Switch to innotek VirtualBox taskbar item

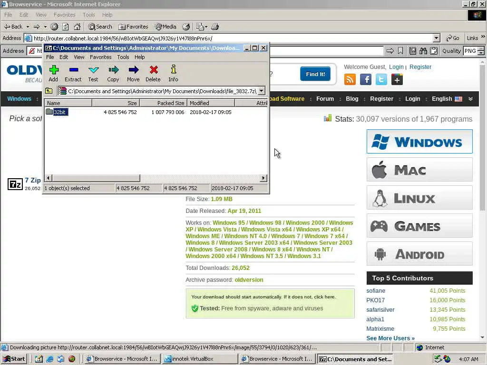coord(200,359)
